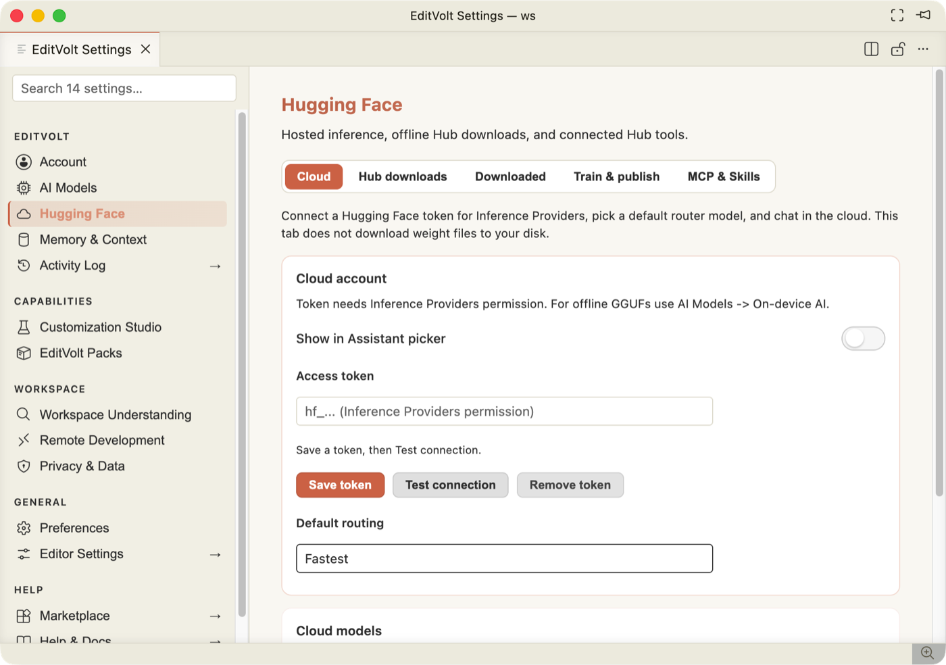Click the Cloud models section title
This screenshot has width=946, height=665.
[x=339, y=631]
